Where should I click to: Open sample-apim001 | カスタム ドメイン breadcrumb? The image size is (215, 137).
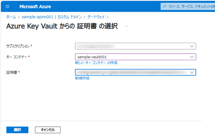click(52, 17)
